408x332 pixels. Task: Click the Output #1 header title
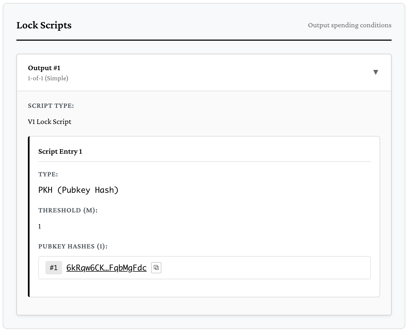[44, 68]
